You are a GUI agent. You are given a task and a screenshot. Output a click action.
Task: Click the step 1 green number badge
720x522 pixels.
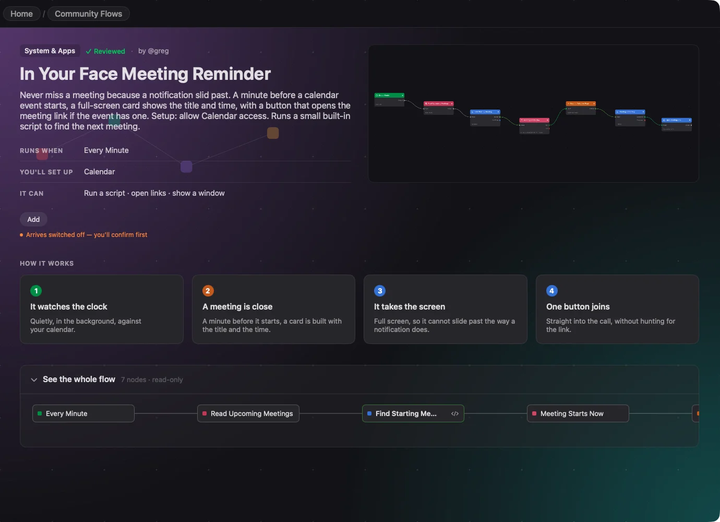point(36,291)
